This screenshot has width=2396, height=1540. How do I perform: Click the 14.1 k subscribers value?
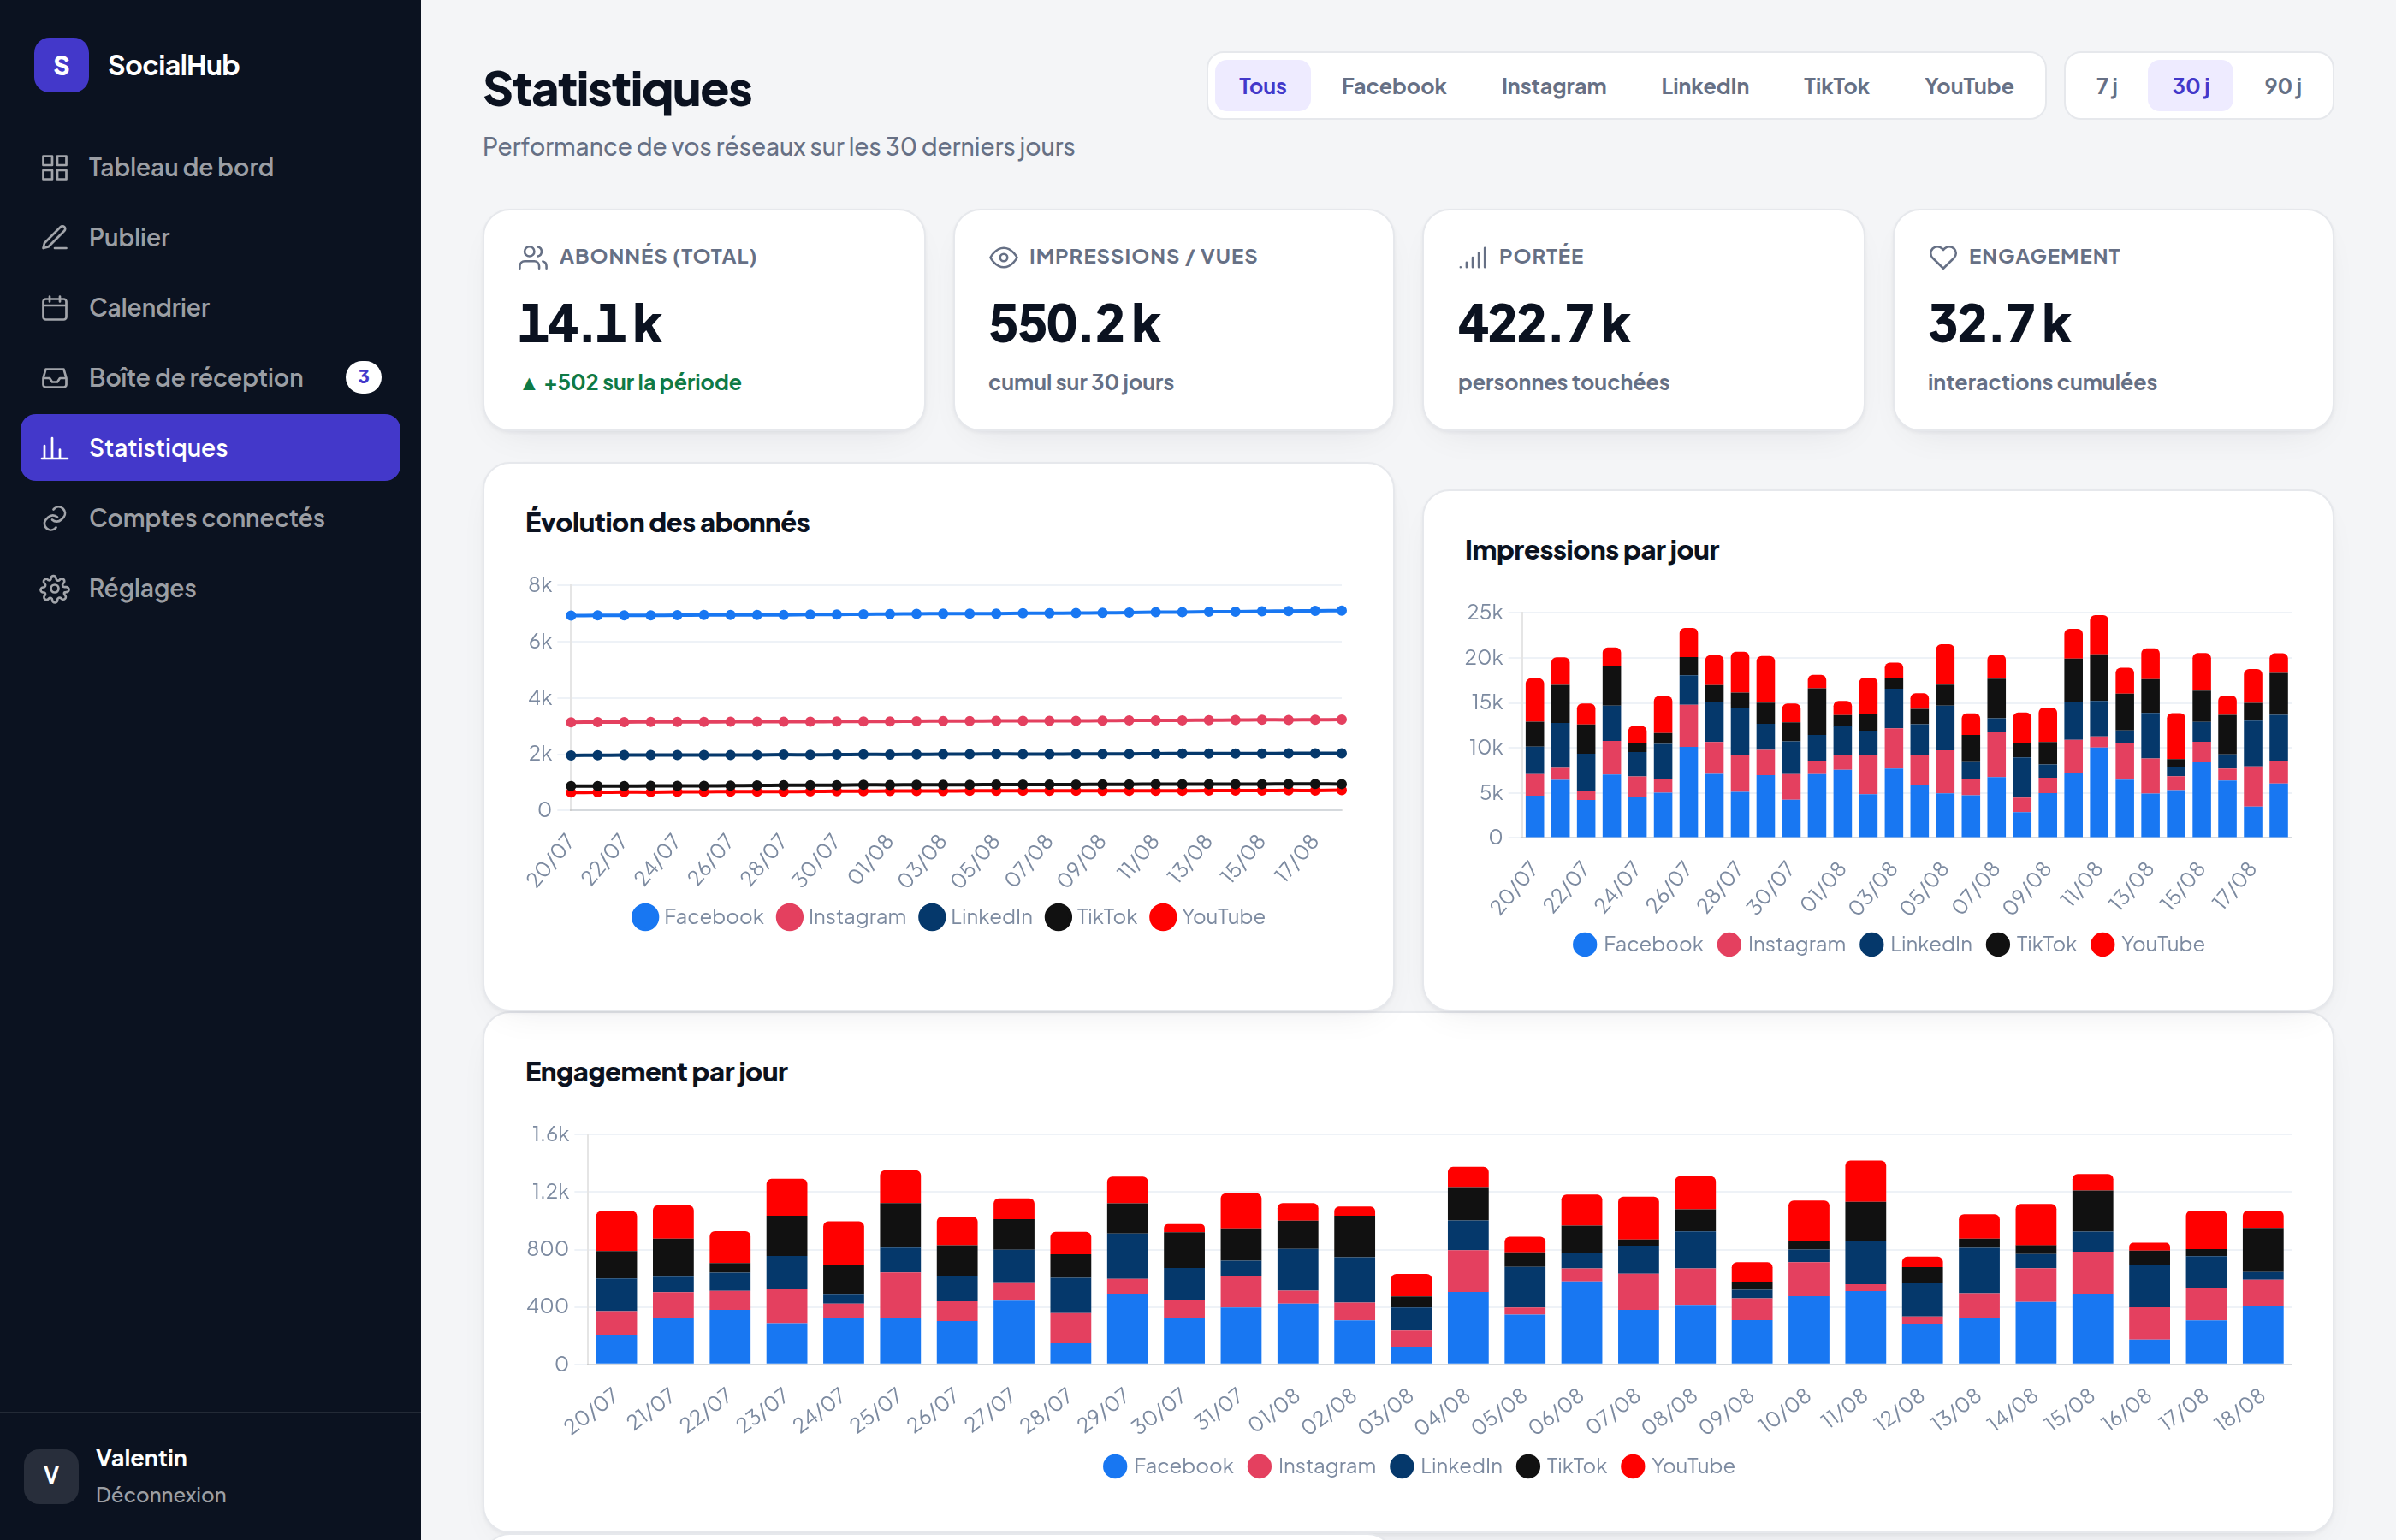[590, 323]
